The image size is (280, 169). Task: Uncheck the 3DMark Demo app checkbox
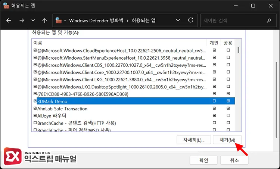35,101
